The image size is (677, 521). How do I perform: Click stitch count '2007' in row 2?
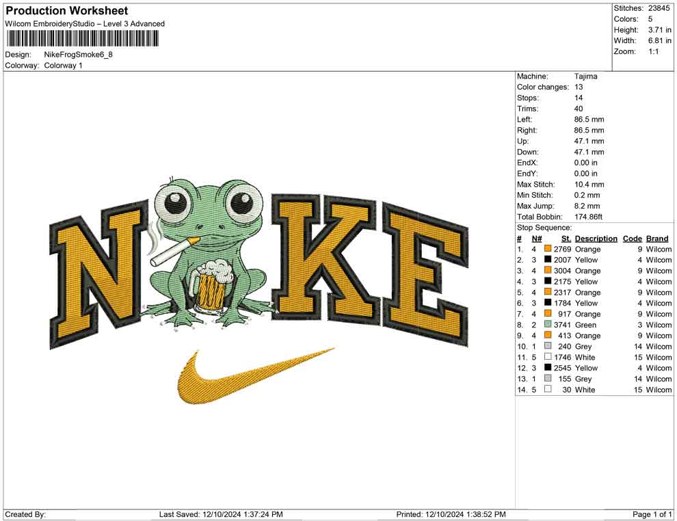click(x=562, y=260)
